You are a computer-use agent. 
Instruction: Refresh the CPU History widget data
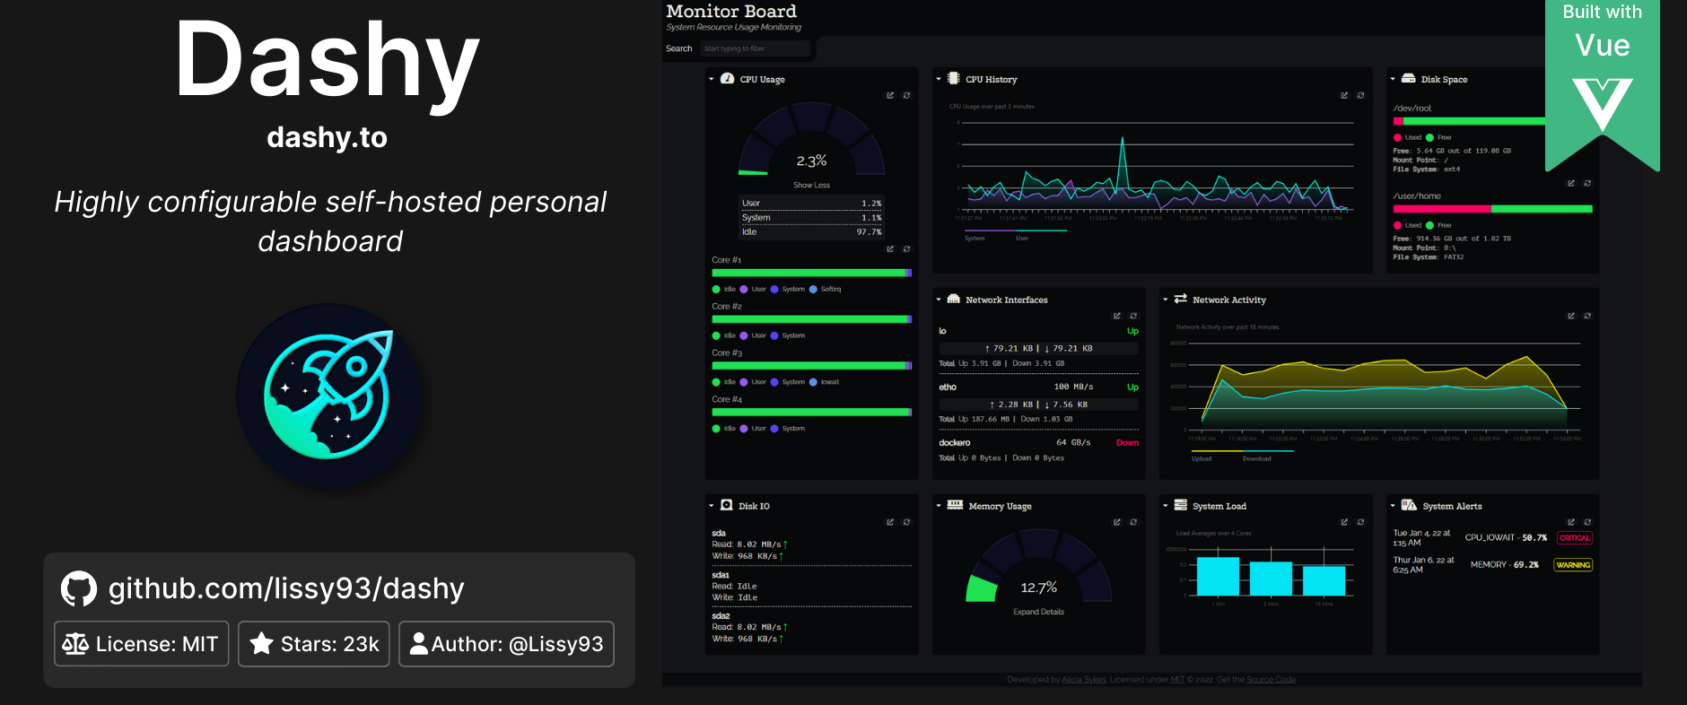coord(1360,95)
